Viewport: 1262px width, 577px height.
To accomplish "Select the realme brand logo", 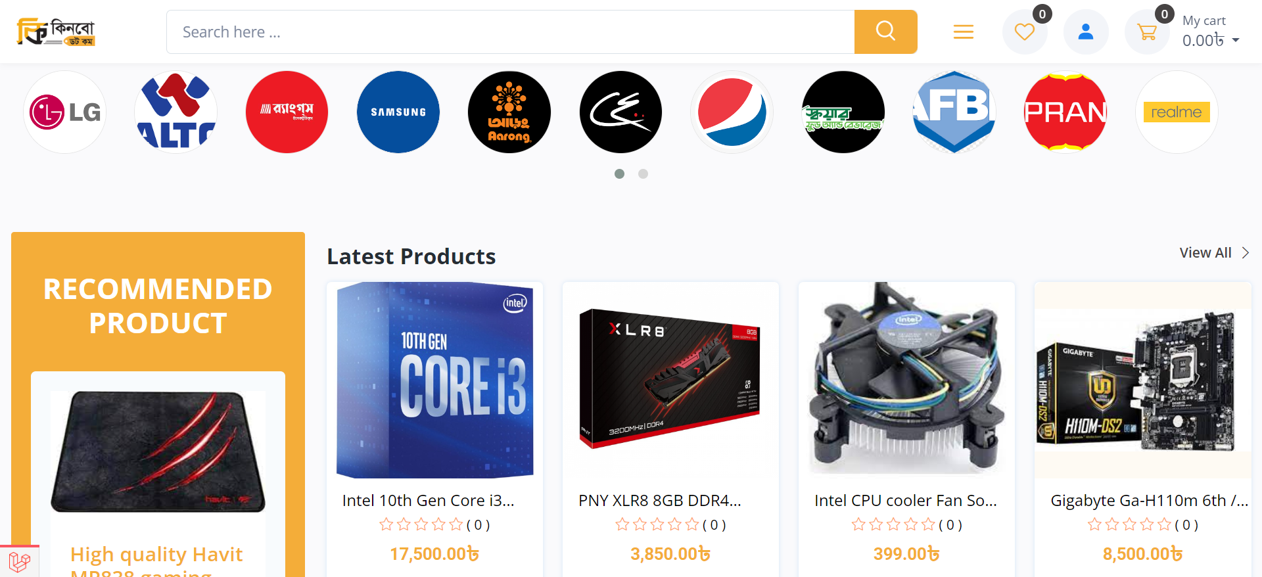I will point(1177,112).
